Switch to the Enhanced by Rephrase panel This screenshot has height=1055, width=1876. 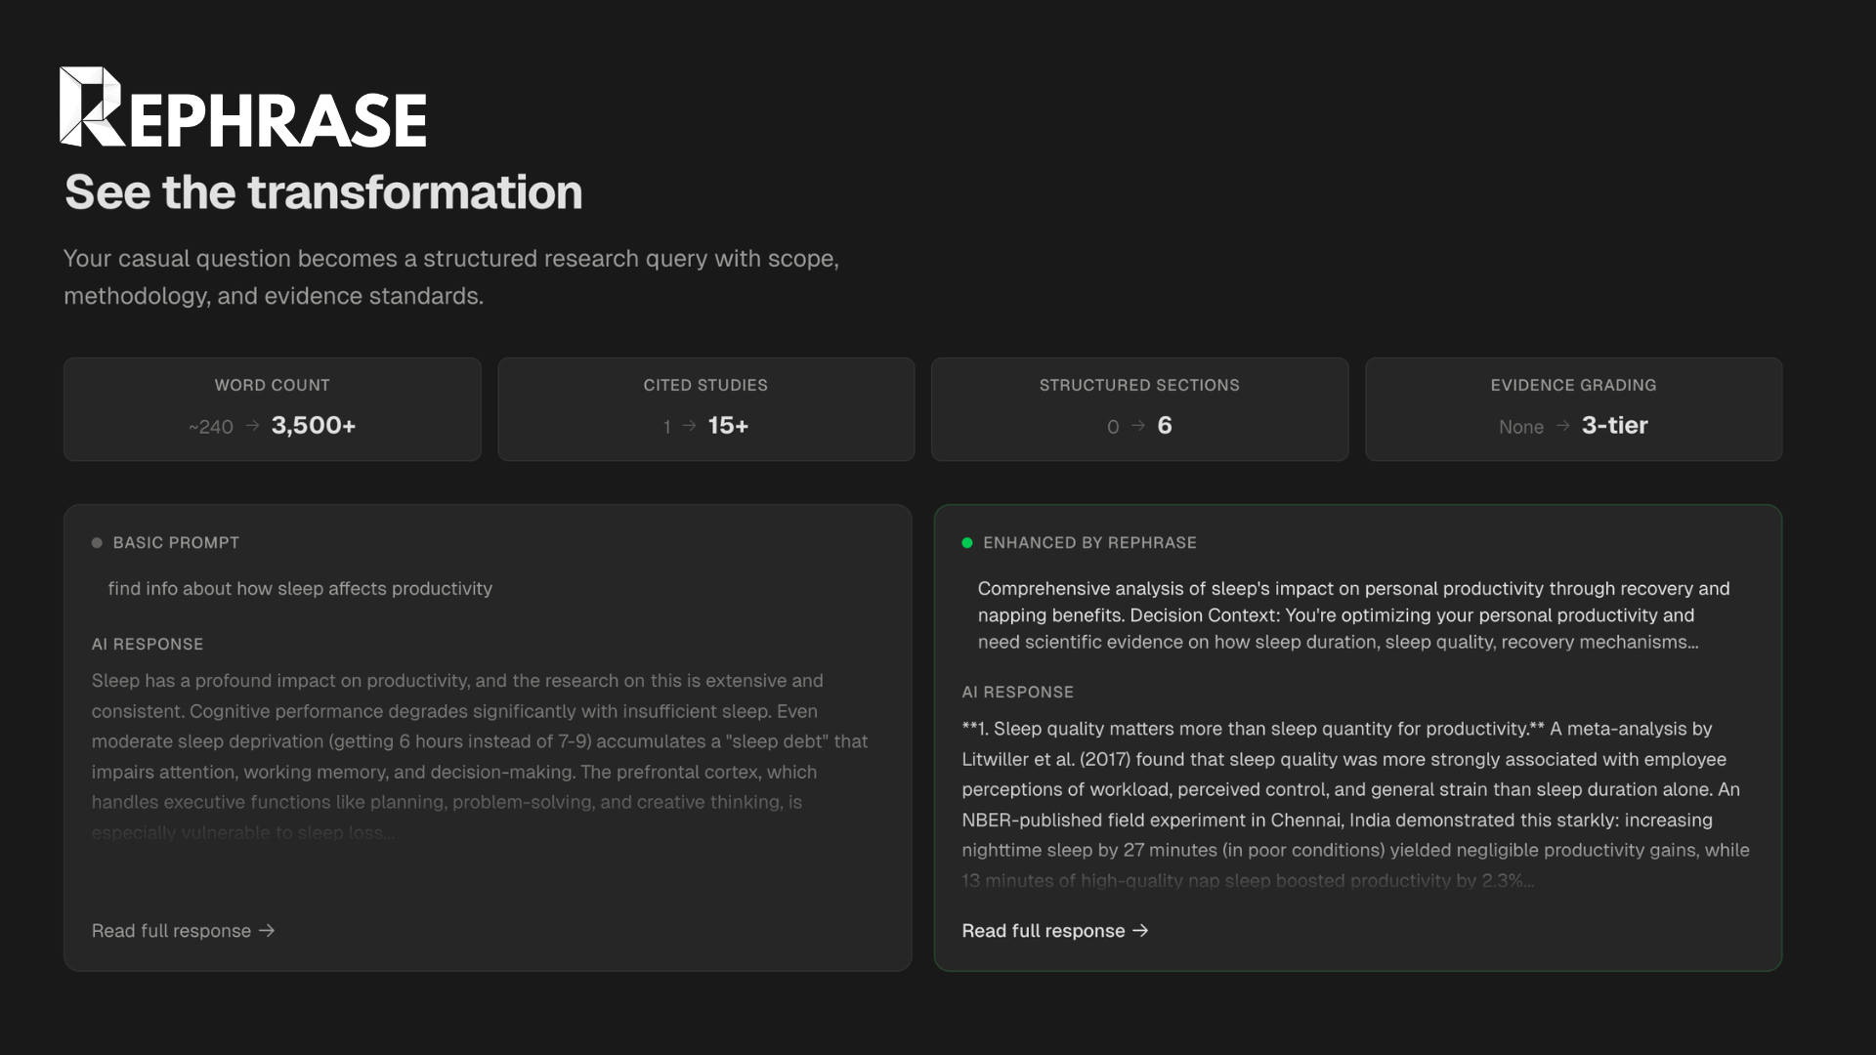1357,738
